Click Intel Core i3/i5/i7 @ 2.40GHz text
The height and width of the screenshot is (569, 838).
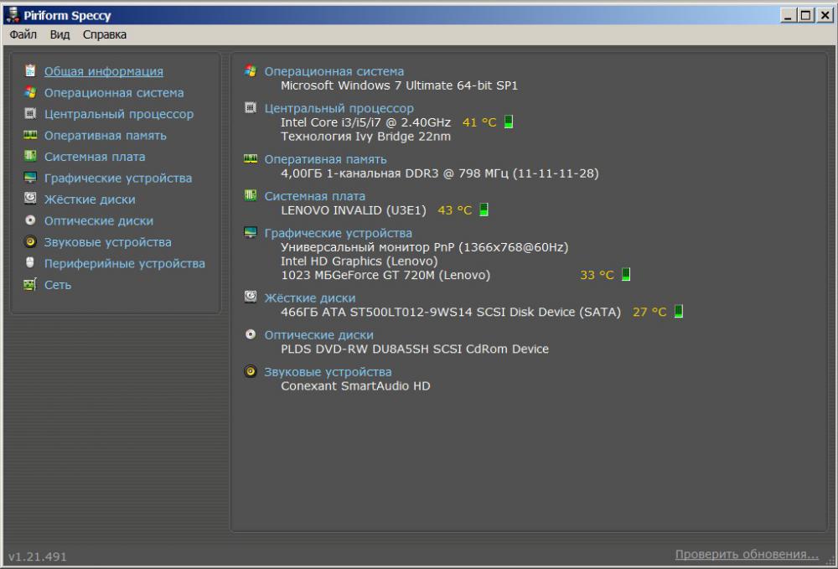[365, 122]
